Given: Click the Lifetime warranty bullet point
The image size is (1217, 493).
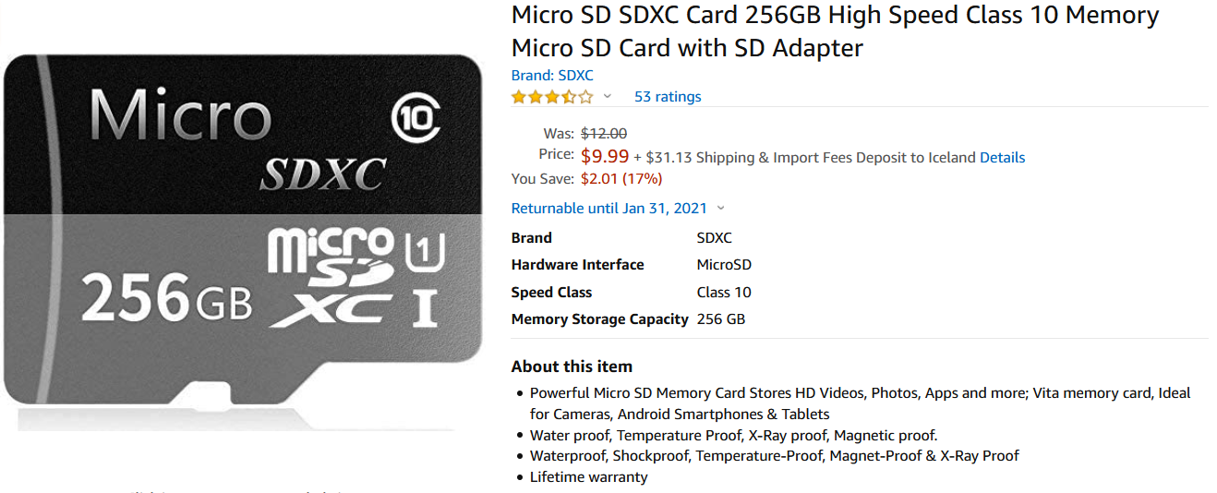Looking at the screenshot, I should pyautogui.click(x=588, y=477).
